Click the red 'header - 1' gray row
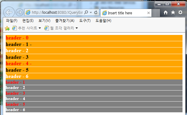Screen dimensions: 187x115 pos(94,82)
